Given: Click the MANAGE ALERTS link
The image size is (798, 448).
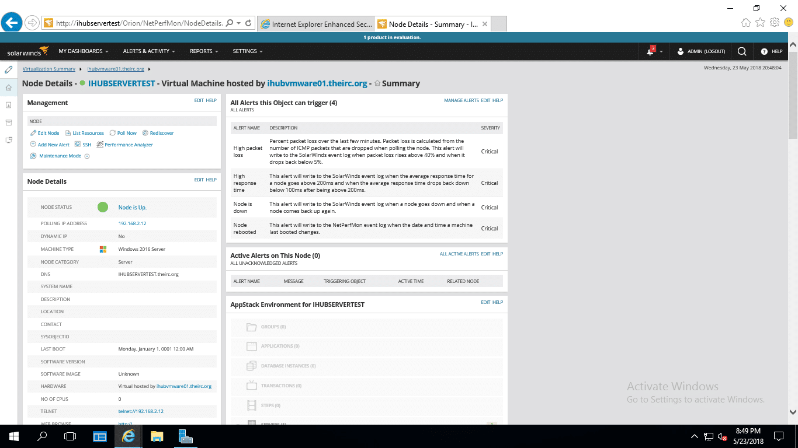Looking at the screenshot, I should tap(462, 100).
